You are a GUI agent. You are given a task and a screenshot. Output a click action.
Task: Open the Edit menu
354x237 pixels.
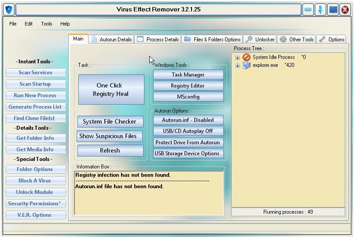click(x=29, y=24)
